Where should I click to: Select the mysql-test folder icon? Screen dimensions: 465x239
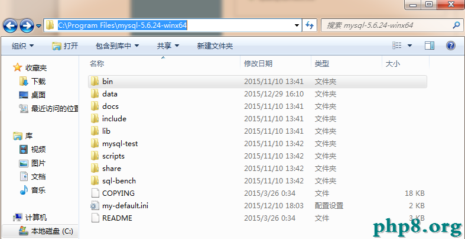tap(95, 143)
